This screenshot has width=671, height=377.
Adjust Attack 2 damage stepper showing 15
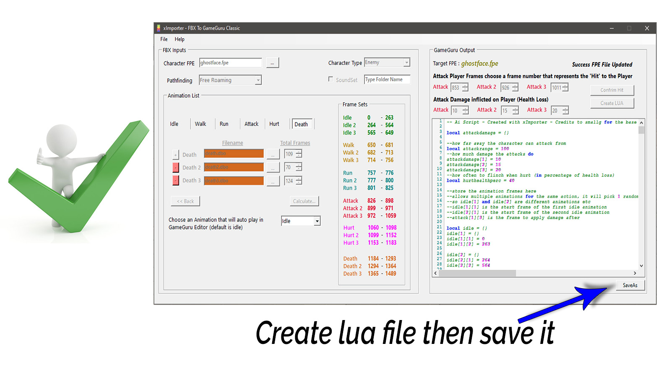click(515, 111)
